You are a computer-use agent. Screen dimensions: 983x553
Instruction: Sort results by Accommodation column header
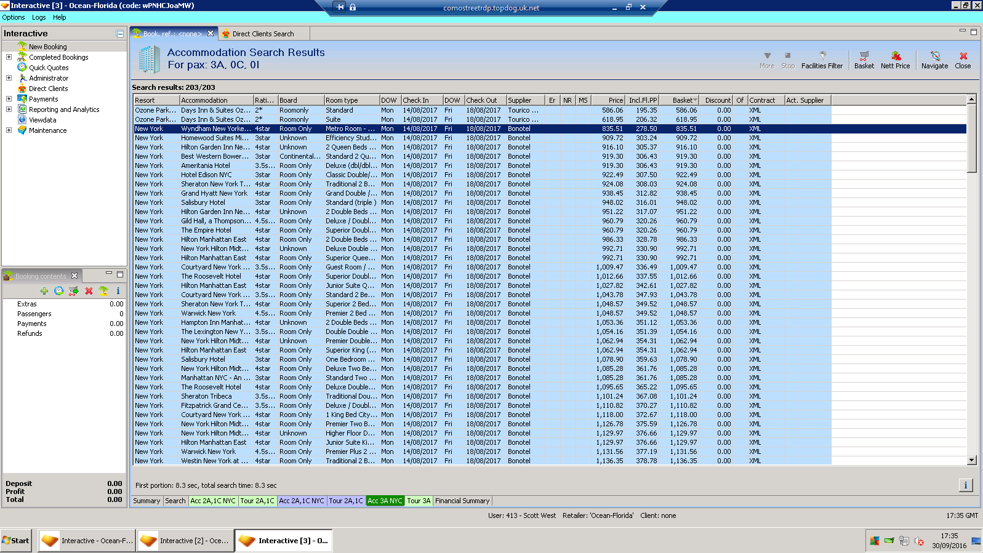[217, 100]
